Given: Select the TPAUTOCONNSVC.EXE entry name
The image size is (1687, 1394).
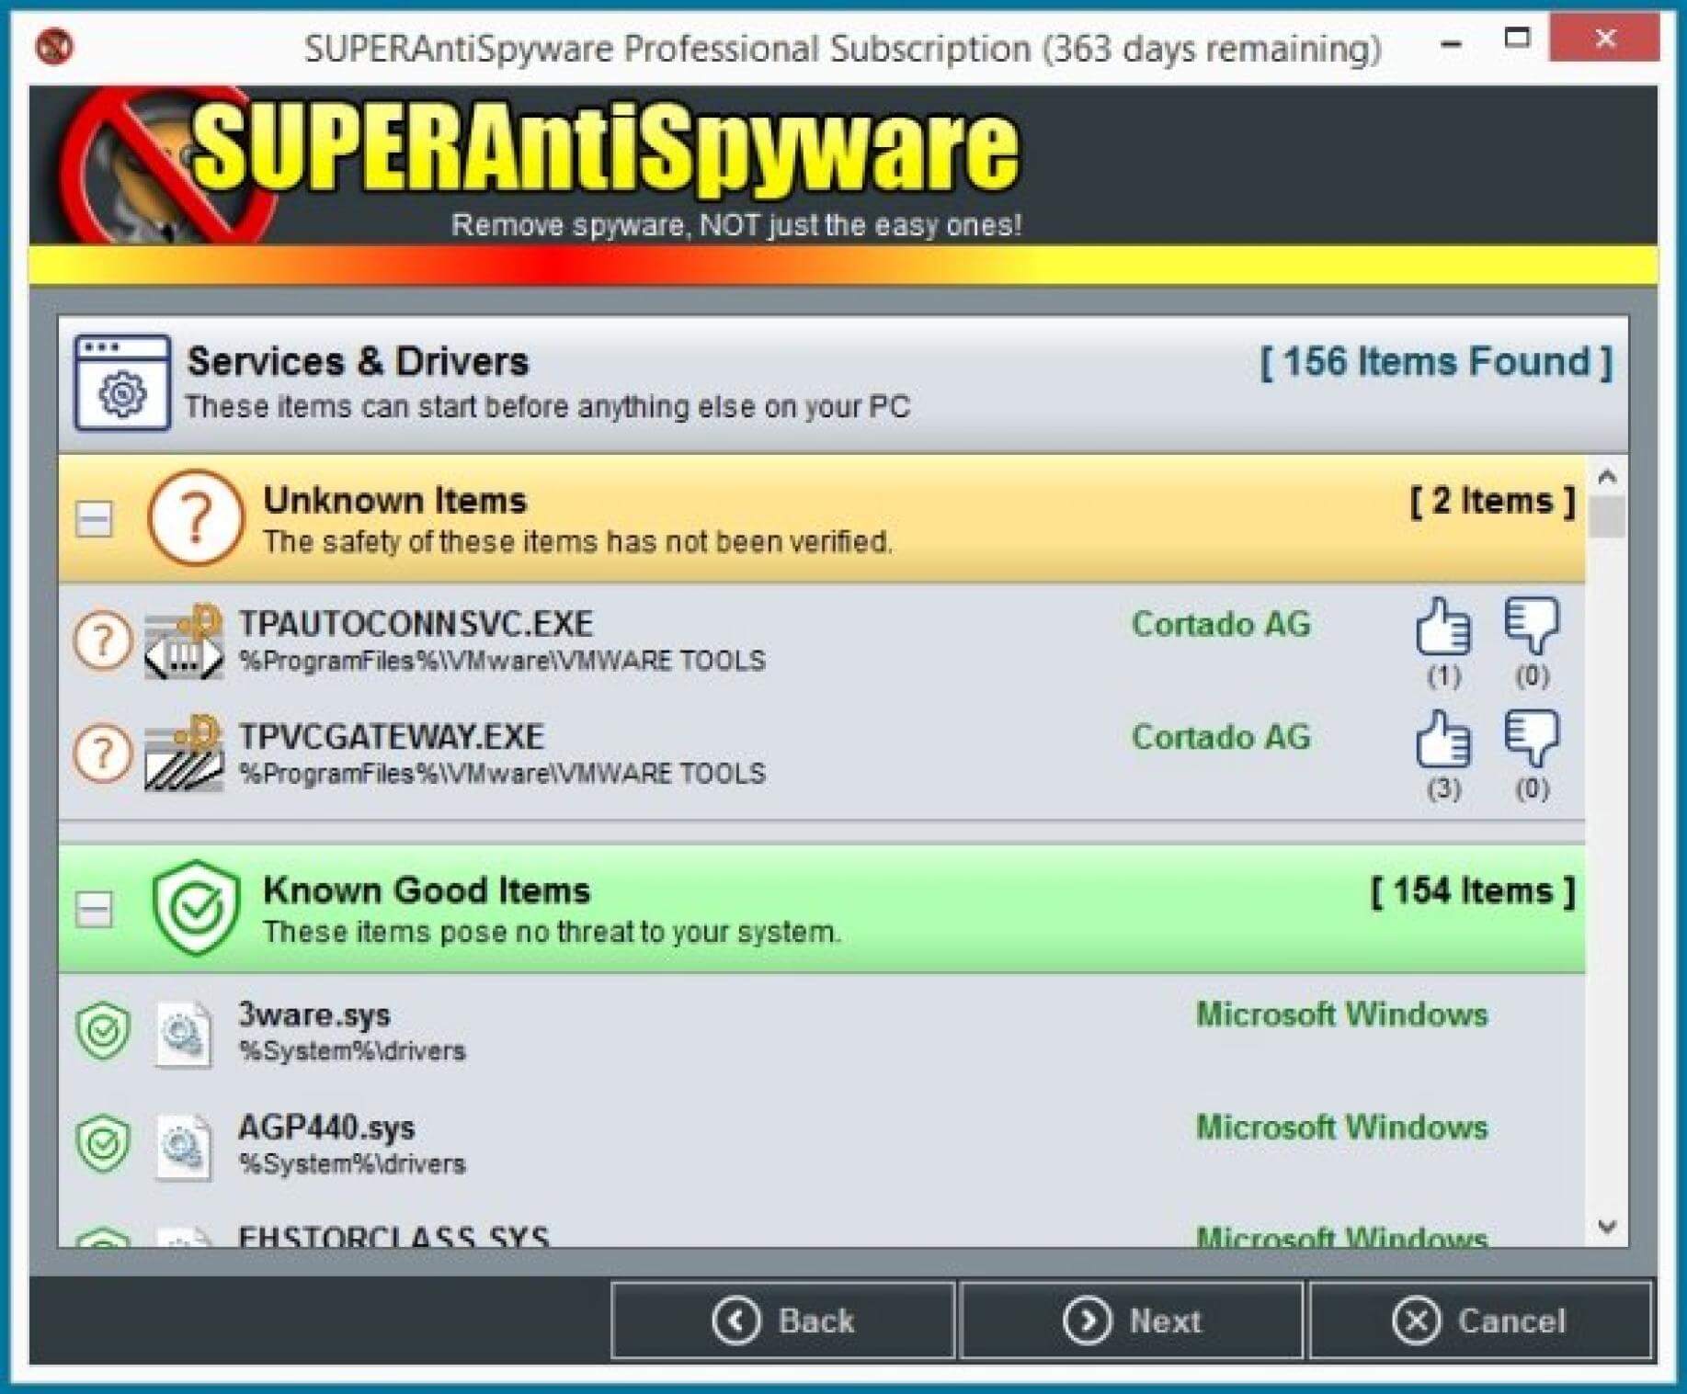Looking at the screenshot, I should [416, 624].
